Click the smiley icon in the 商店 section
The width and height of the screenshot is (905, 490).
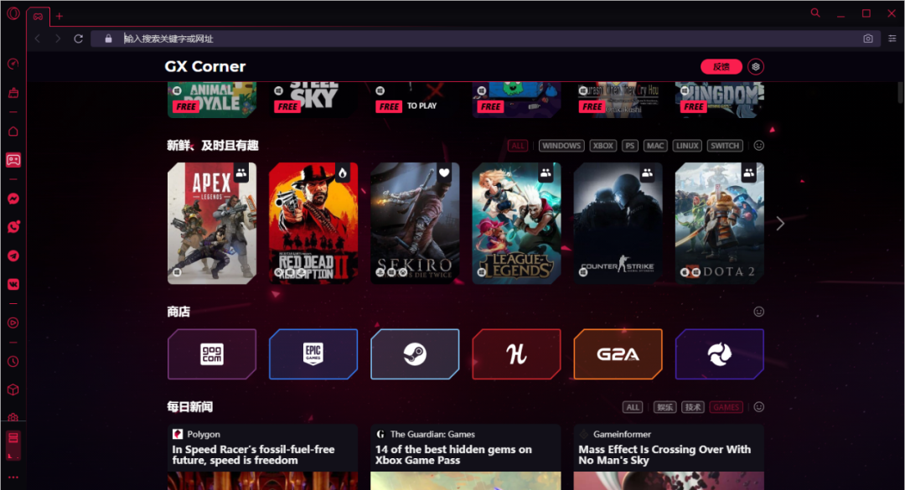click(x=759, y=312)
